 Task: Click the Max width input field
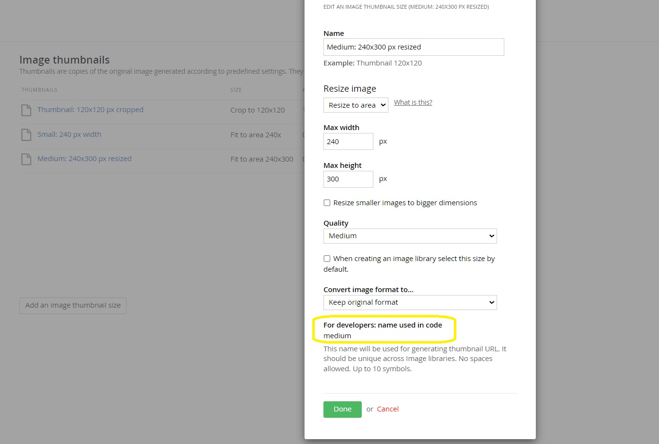coord(348,141)
